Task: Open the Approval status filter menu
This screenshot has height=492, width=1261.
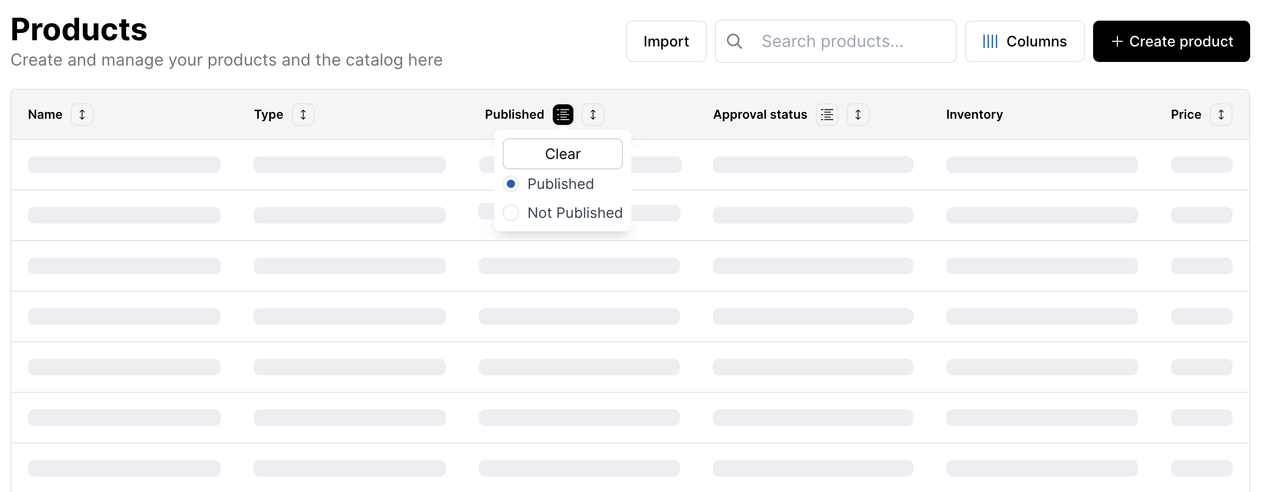Action: 827,115
